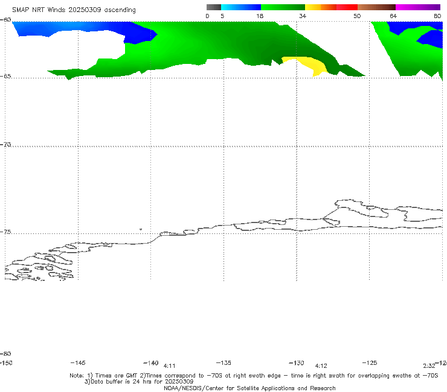Image resolution: width=447 pixels, height=392 pixels.
Task: Click the note line beginning 'Times are GMT'
Action: (x=254, y=376)
